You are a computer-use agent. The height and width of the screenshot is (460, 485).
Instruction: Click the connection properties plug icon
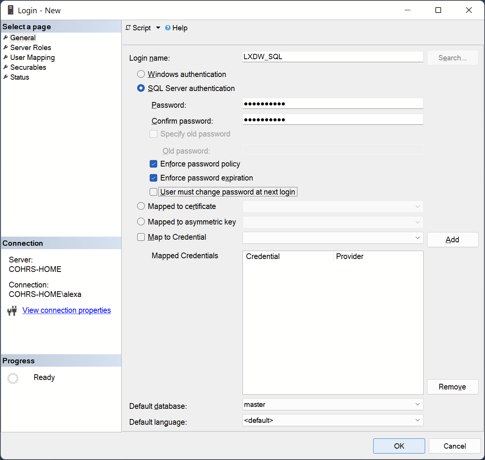(12, 311)
